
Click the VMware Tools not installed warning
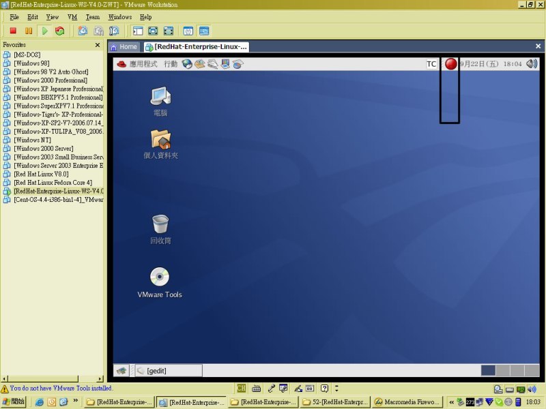pos(57,388)
